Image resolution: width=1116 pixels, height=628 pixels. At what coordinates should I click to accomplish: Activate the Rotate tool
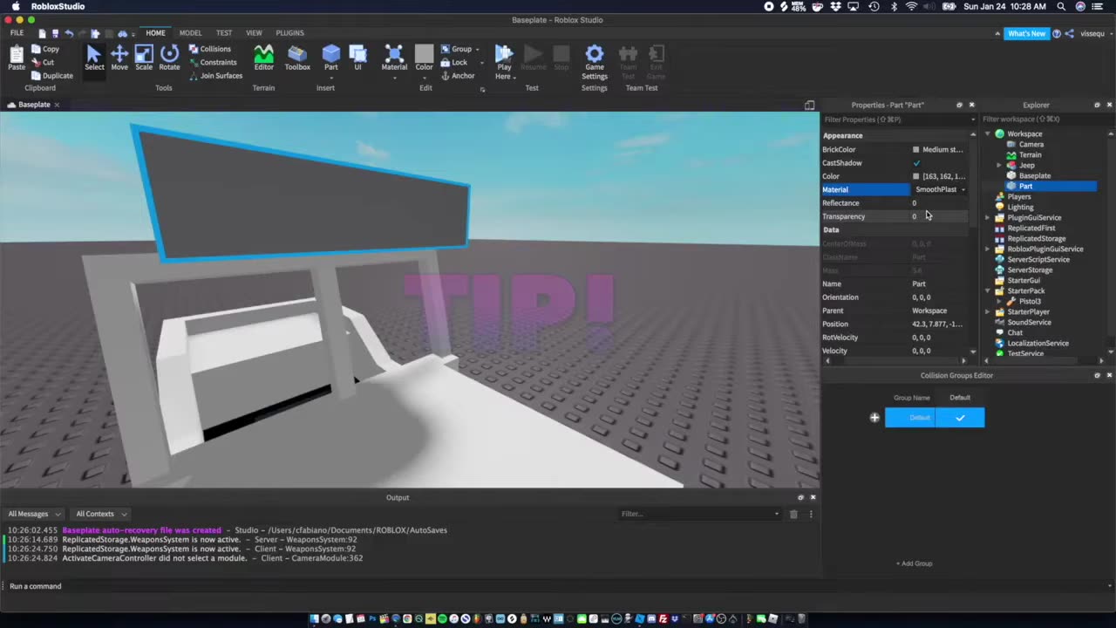point(169,58)
